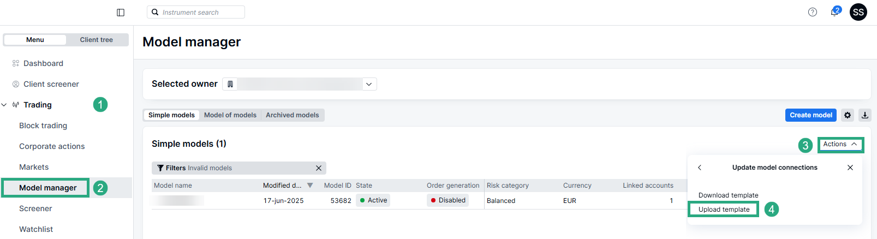Remove the Invalid models filter
The height and width of the screenshot is (239, 877).
click(319, 168)
